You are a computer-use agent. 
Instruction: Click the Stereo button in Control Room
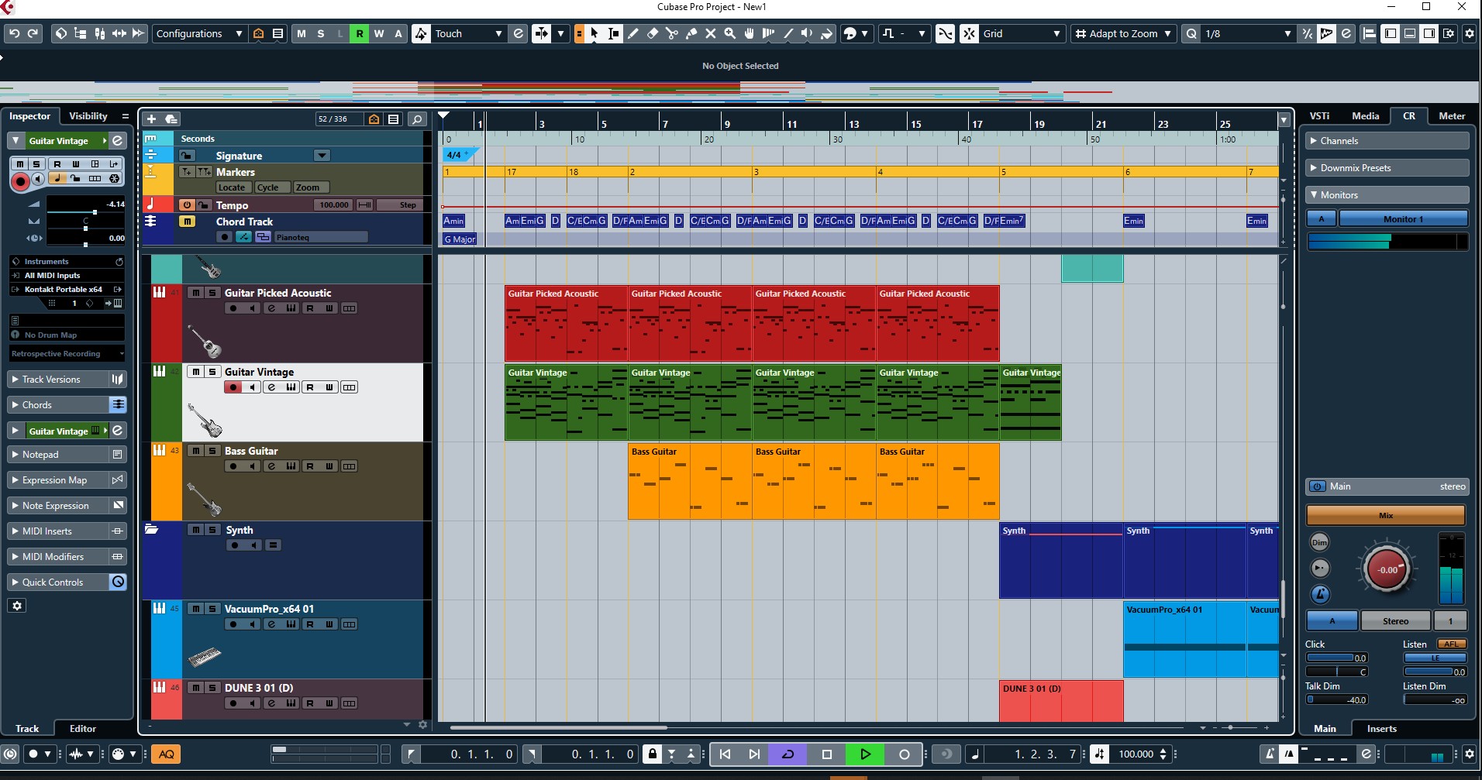coord(1395,621)
